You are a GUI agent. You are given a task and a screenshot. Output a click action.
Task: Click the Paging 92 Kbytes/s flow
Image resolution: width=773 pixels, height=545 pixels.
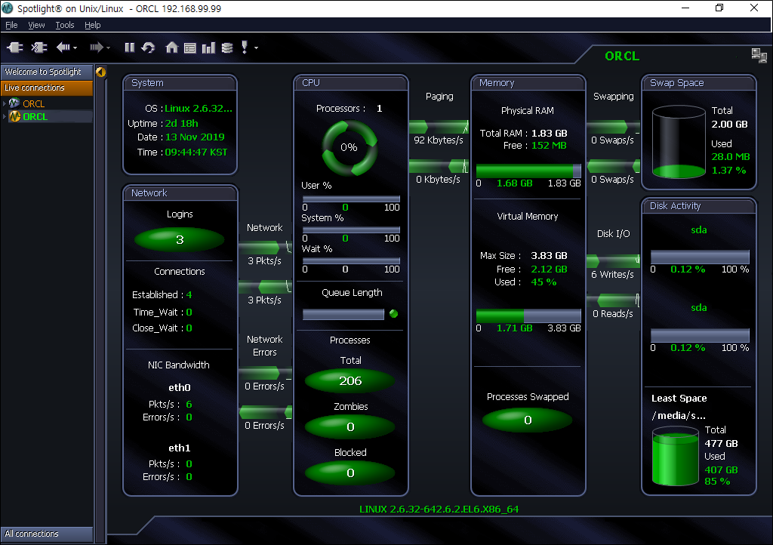click(x=439, y=127)
